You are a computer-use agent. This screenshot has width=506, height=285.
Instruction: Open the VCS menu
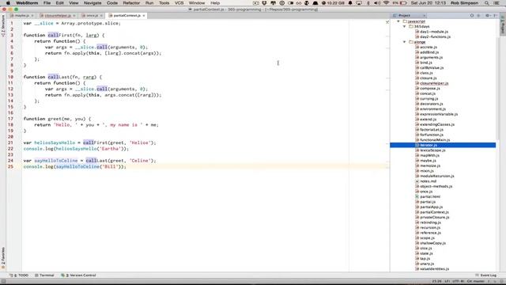pyautogui.click(x=179, y=3)
